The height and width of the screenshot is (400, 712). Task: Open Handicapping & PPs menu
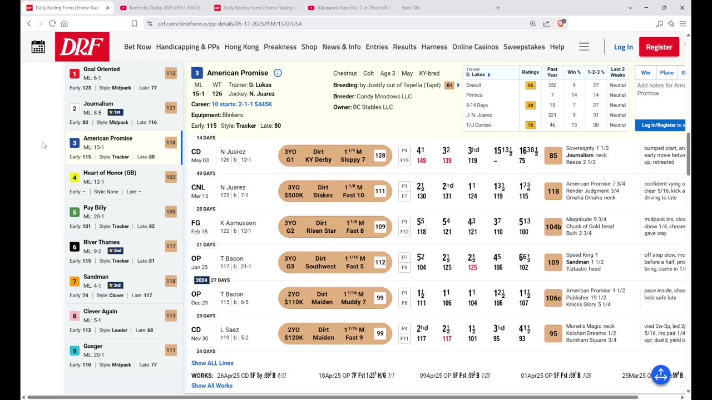pos(188,47)
